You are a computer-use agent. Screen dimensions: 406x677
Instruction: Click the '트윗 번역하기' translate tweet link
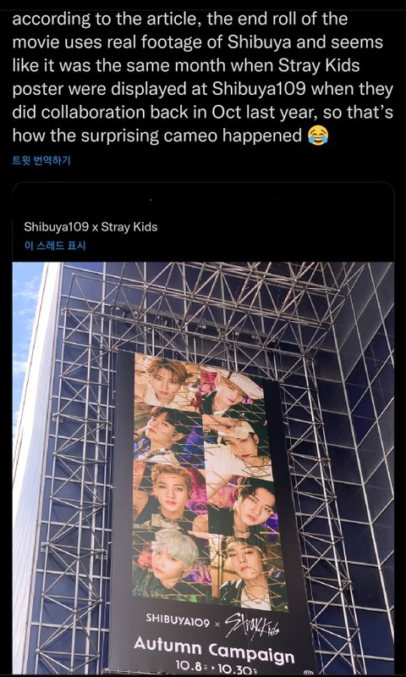click(x=41, y=161)
